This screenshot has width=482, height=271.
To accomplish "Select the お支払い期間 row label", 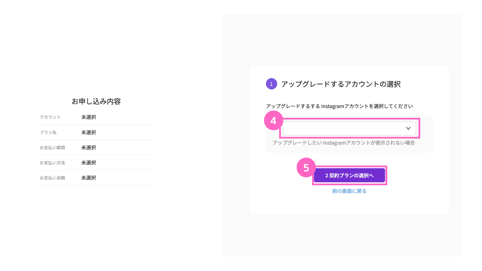I will 52,148.
